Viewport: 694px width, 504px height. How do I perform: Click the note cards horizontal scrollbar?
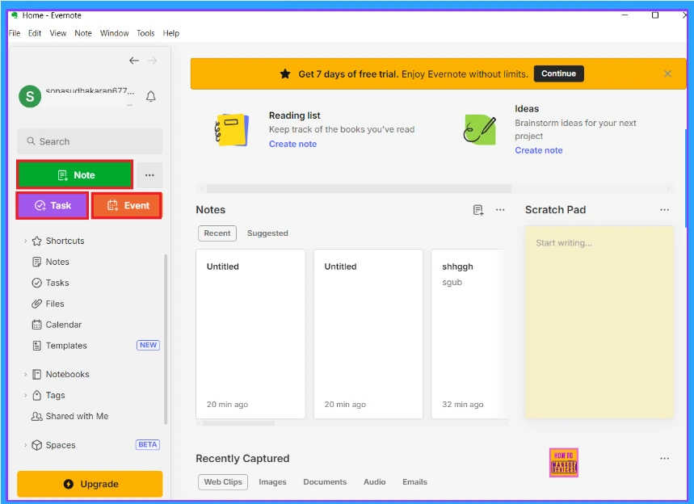238,423
